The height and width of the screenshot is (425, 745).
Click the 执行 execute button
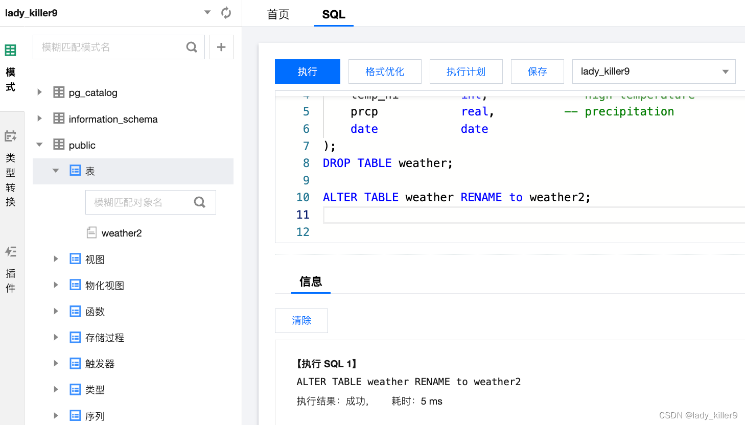point(308,72)
